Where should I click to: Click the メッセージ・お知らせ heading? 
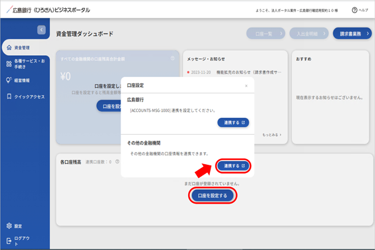click(206, 59)
